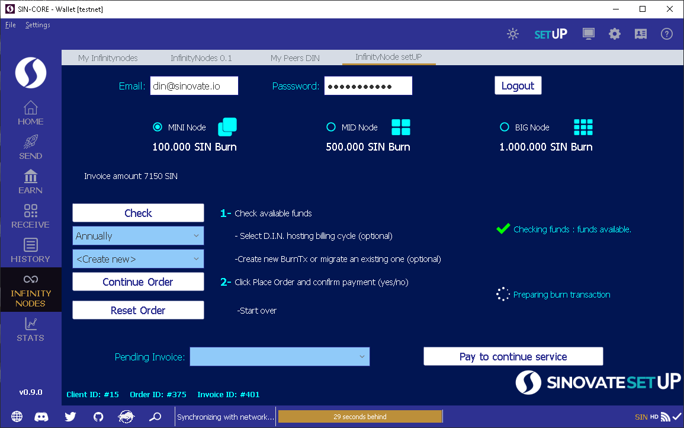Open block explorer search icon
Image resolution: width=684 pixels, height=428 pixels.
click(155, 417)
